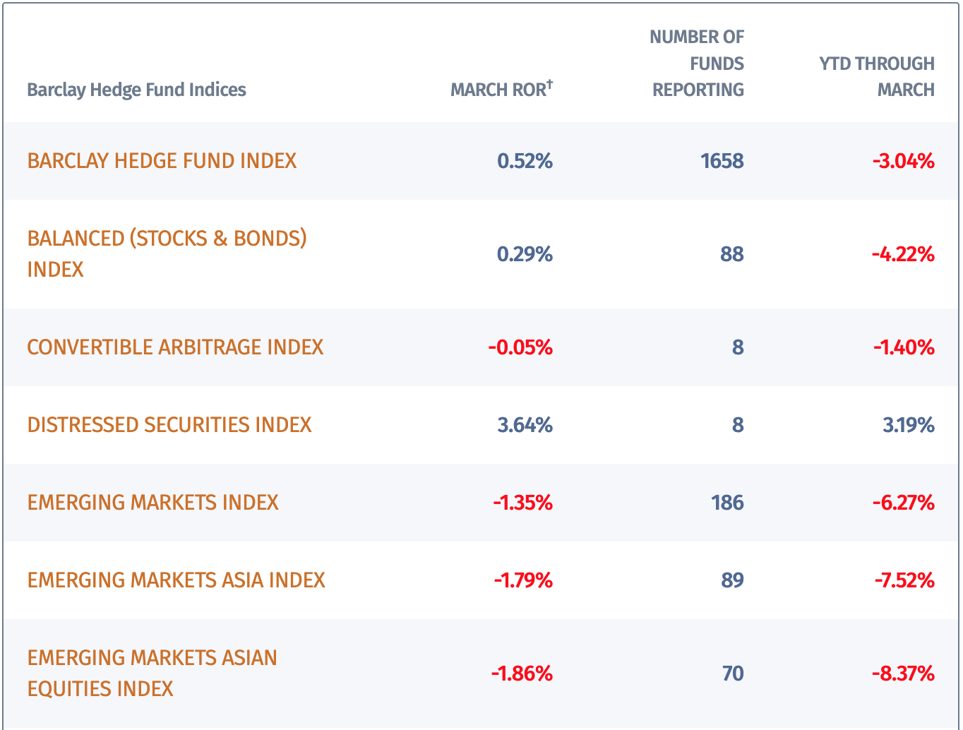
Task: Click the Barclay Hedge Fund Indices header
Action: pyautogui.click(x=136, y=90)
